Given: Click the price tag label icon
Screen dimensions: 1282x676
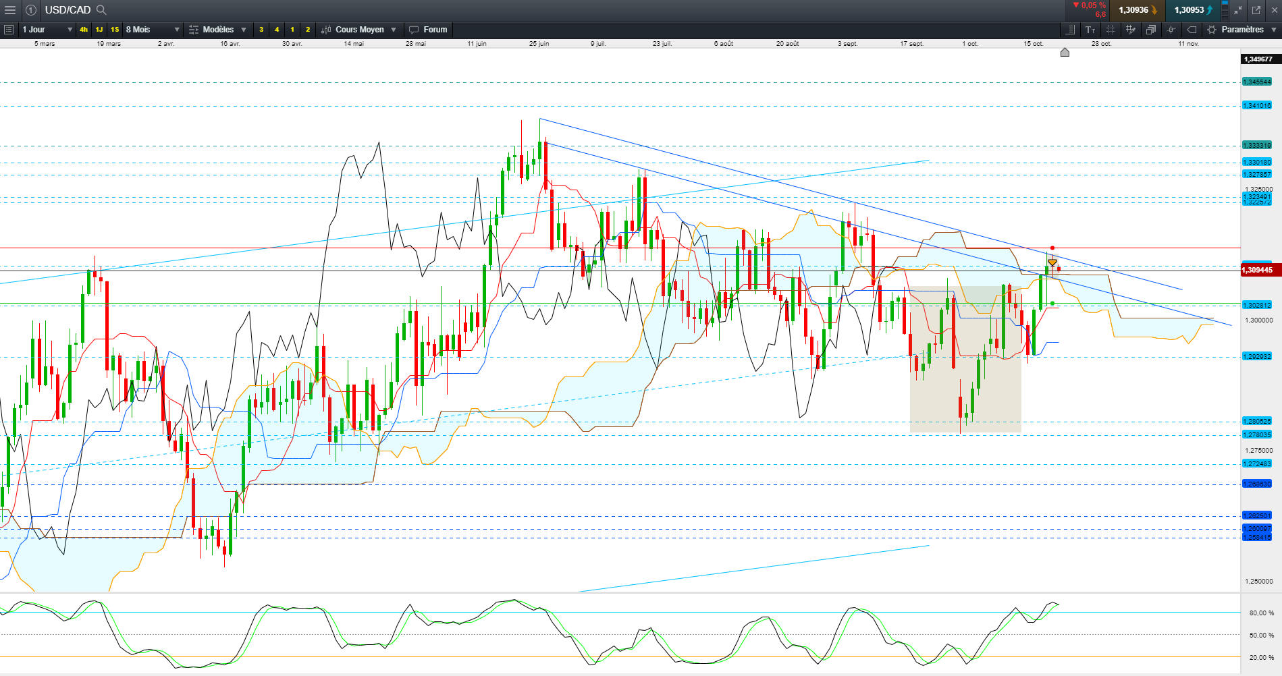Looking at the screenshot, I should click(1192, 30).
